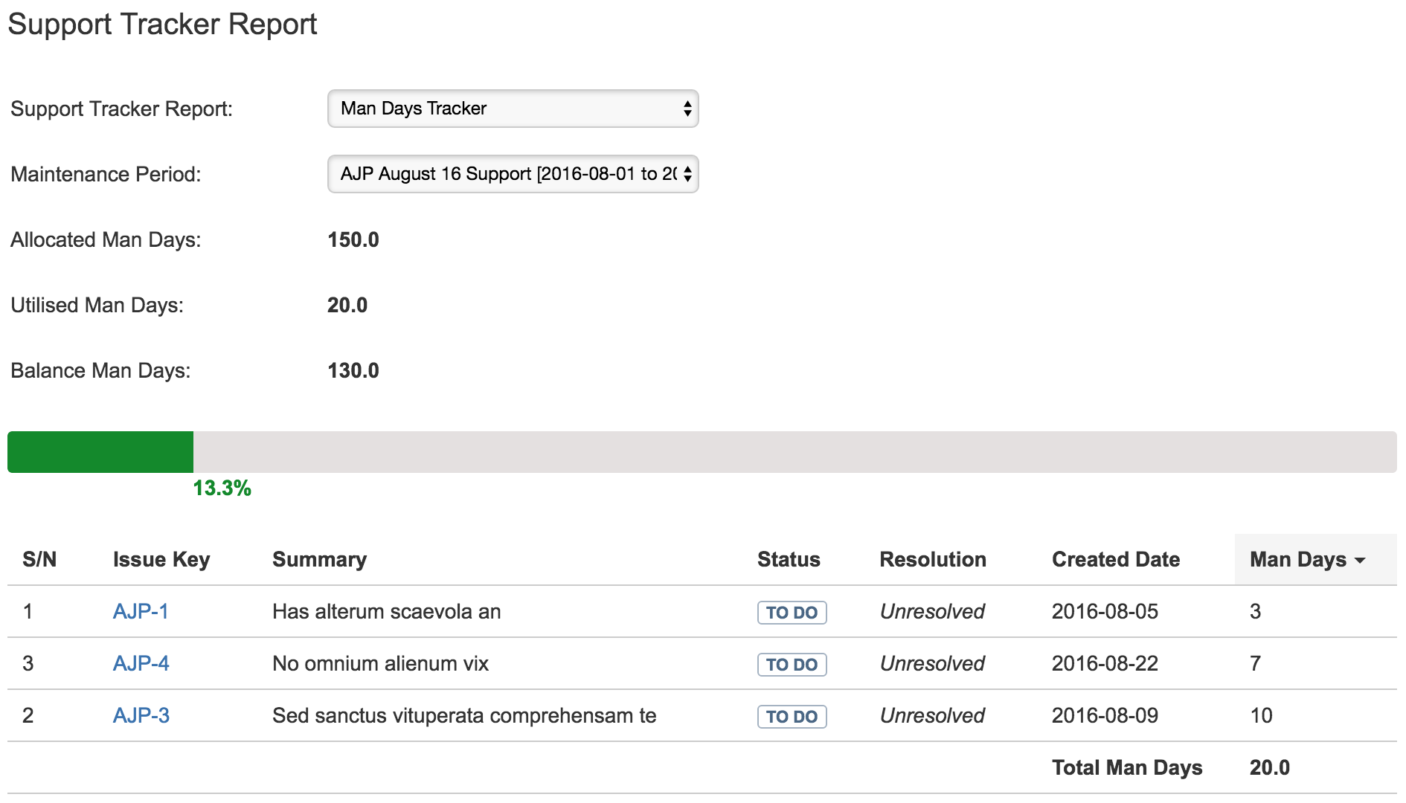Sort by the Created Date column header
The width and height of the screenshot is (1406, 803).
click(x=1116, y=559)
